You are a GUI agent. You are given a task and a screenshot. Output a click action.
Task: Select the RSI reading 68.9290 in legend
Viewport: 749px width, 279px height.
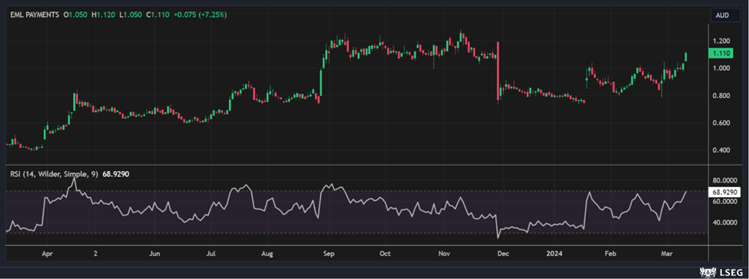(116, 175)
